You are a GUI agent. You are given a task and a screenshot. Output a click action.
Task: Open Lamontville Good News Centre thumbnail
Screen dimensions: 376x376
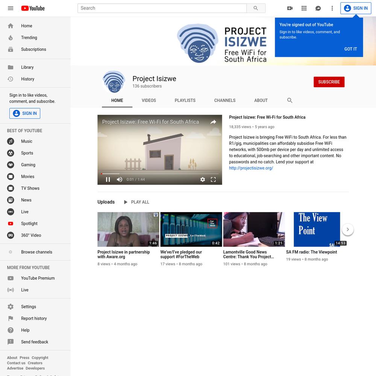[x=254, y=229]
